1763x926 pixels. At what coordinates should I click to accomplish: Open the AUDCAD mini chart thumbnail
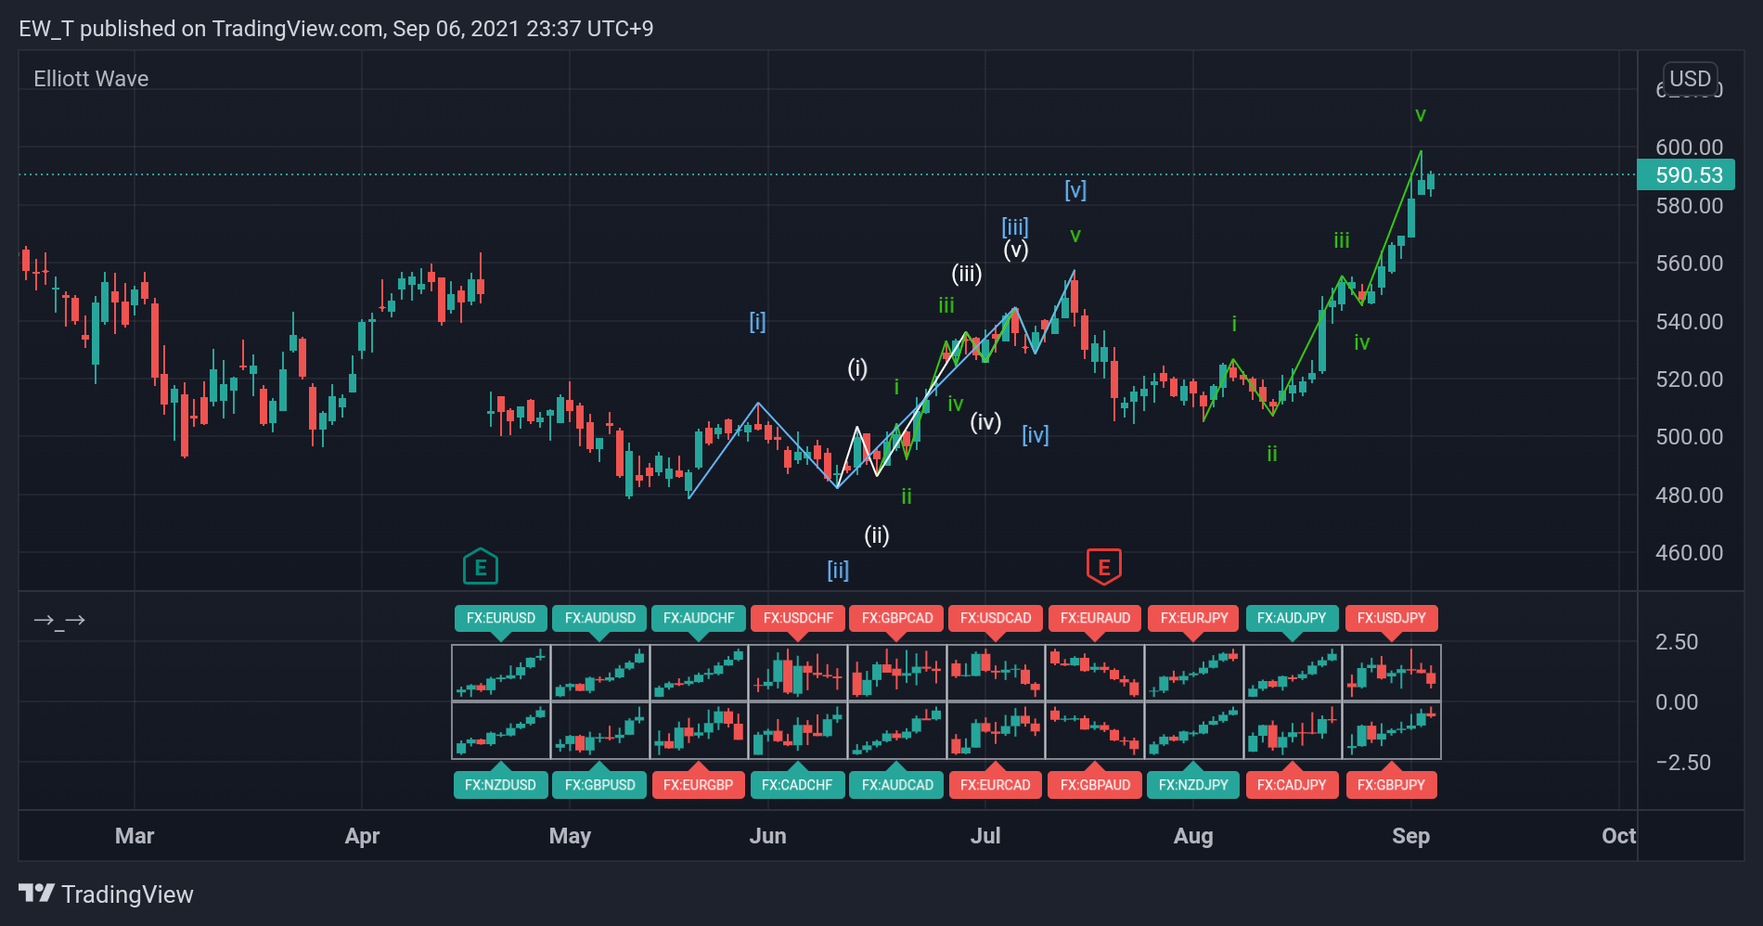897,730
